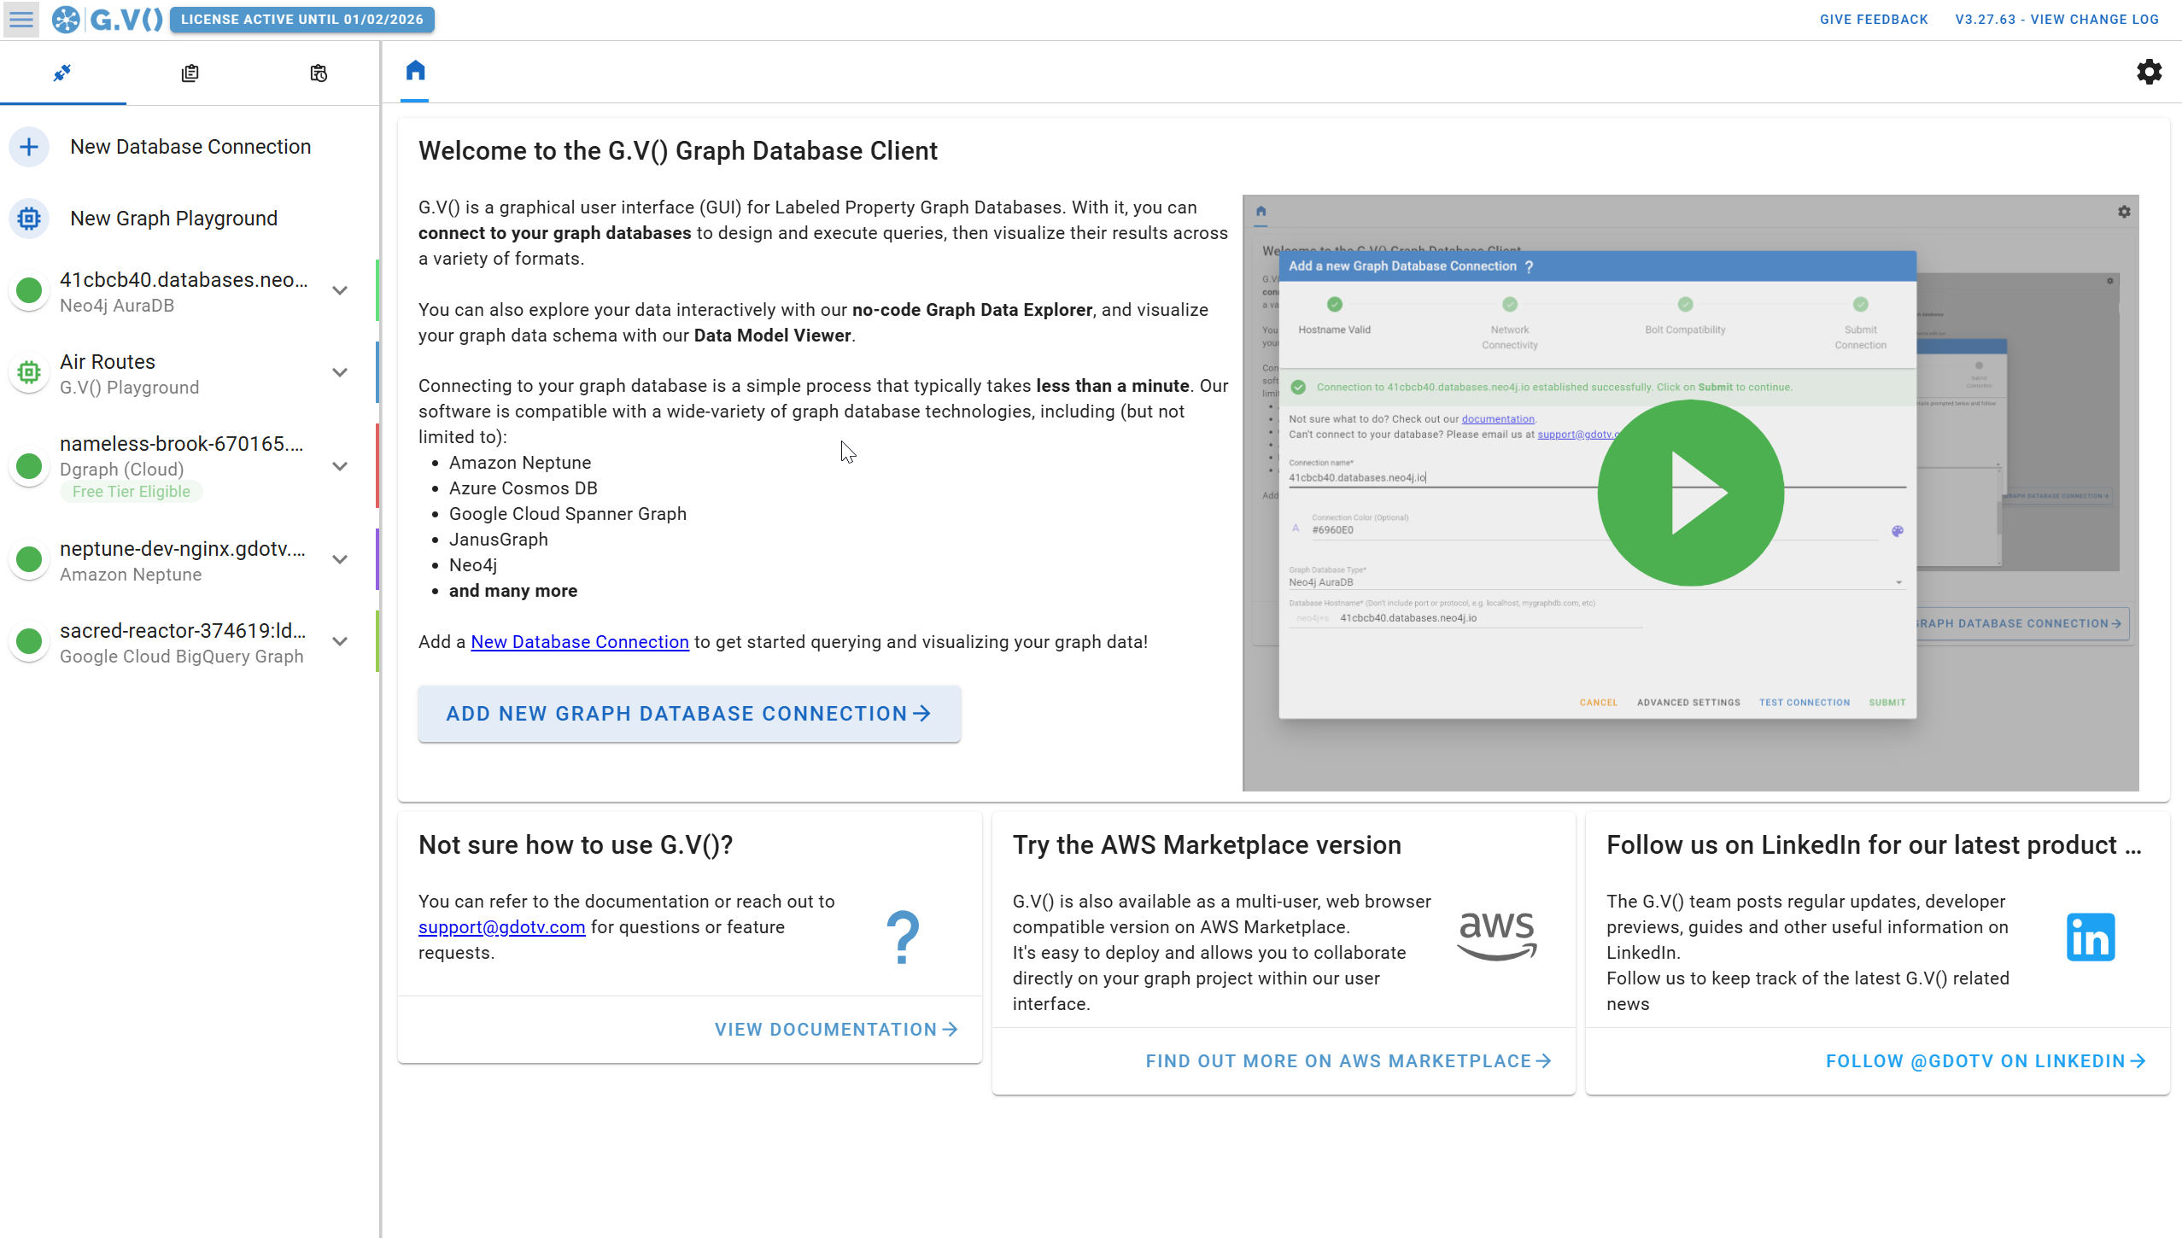Click the nameless-brook status dot
The image size is (2182, 1238).
29,467
